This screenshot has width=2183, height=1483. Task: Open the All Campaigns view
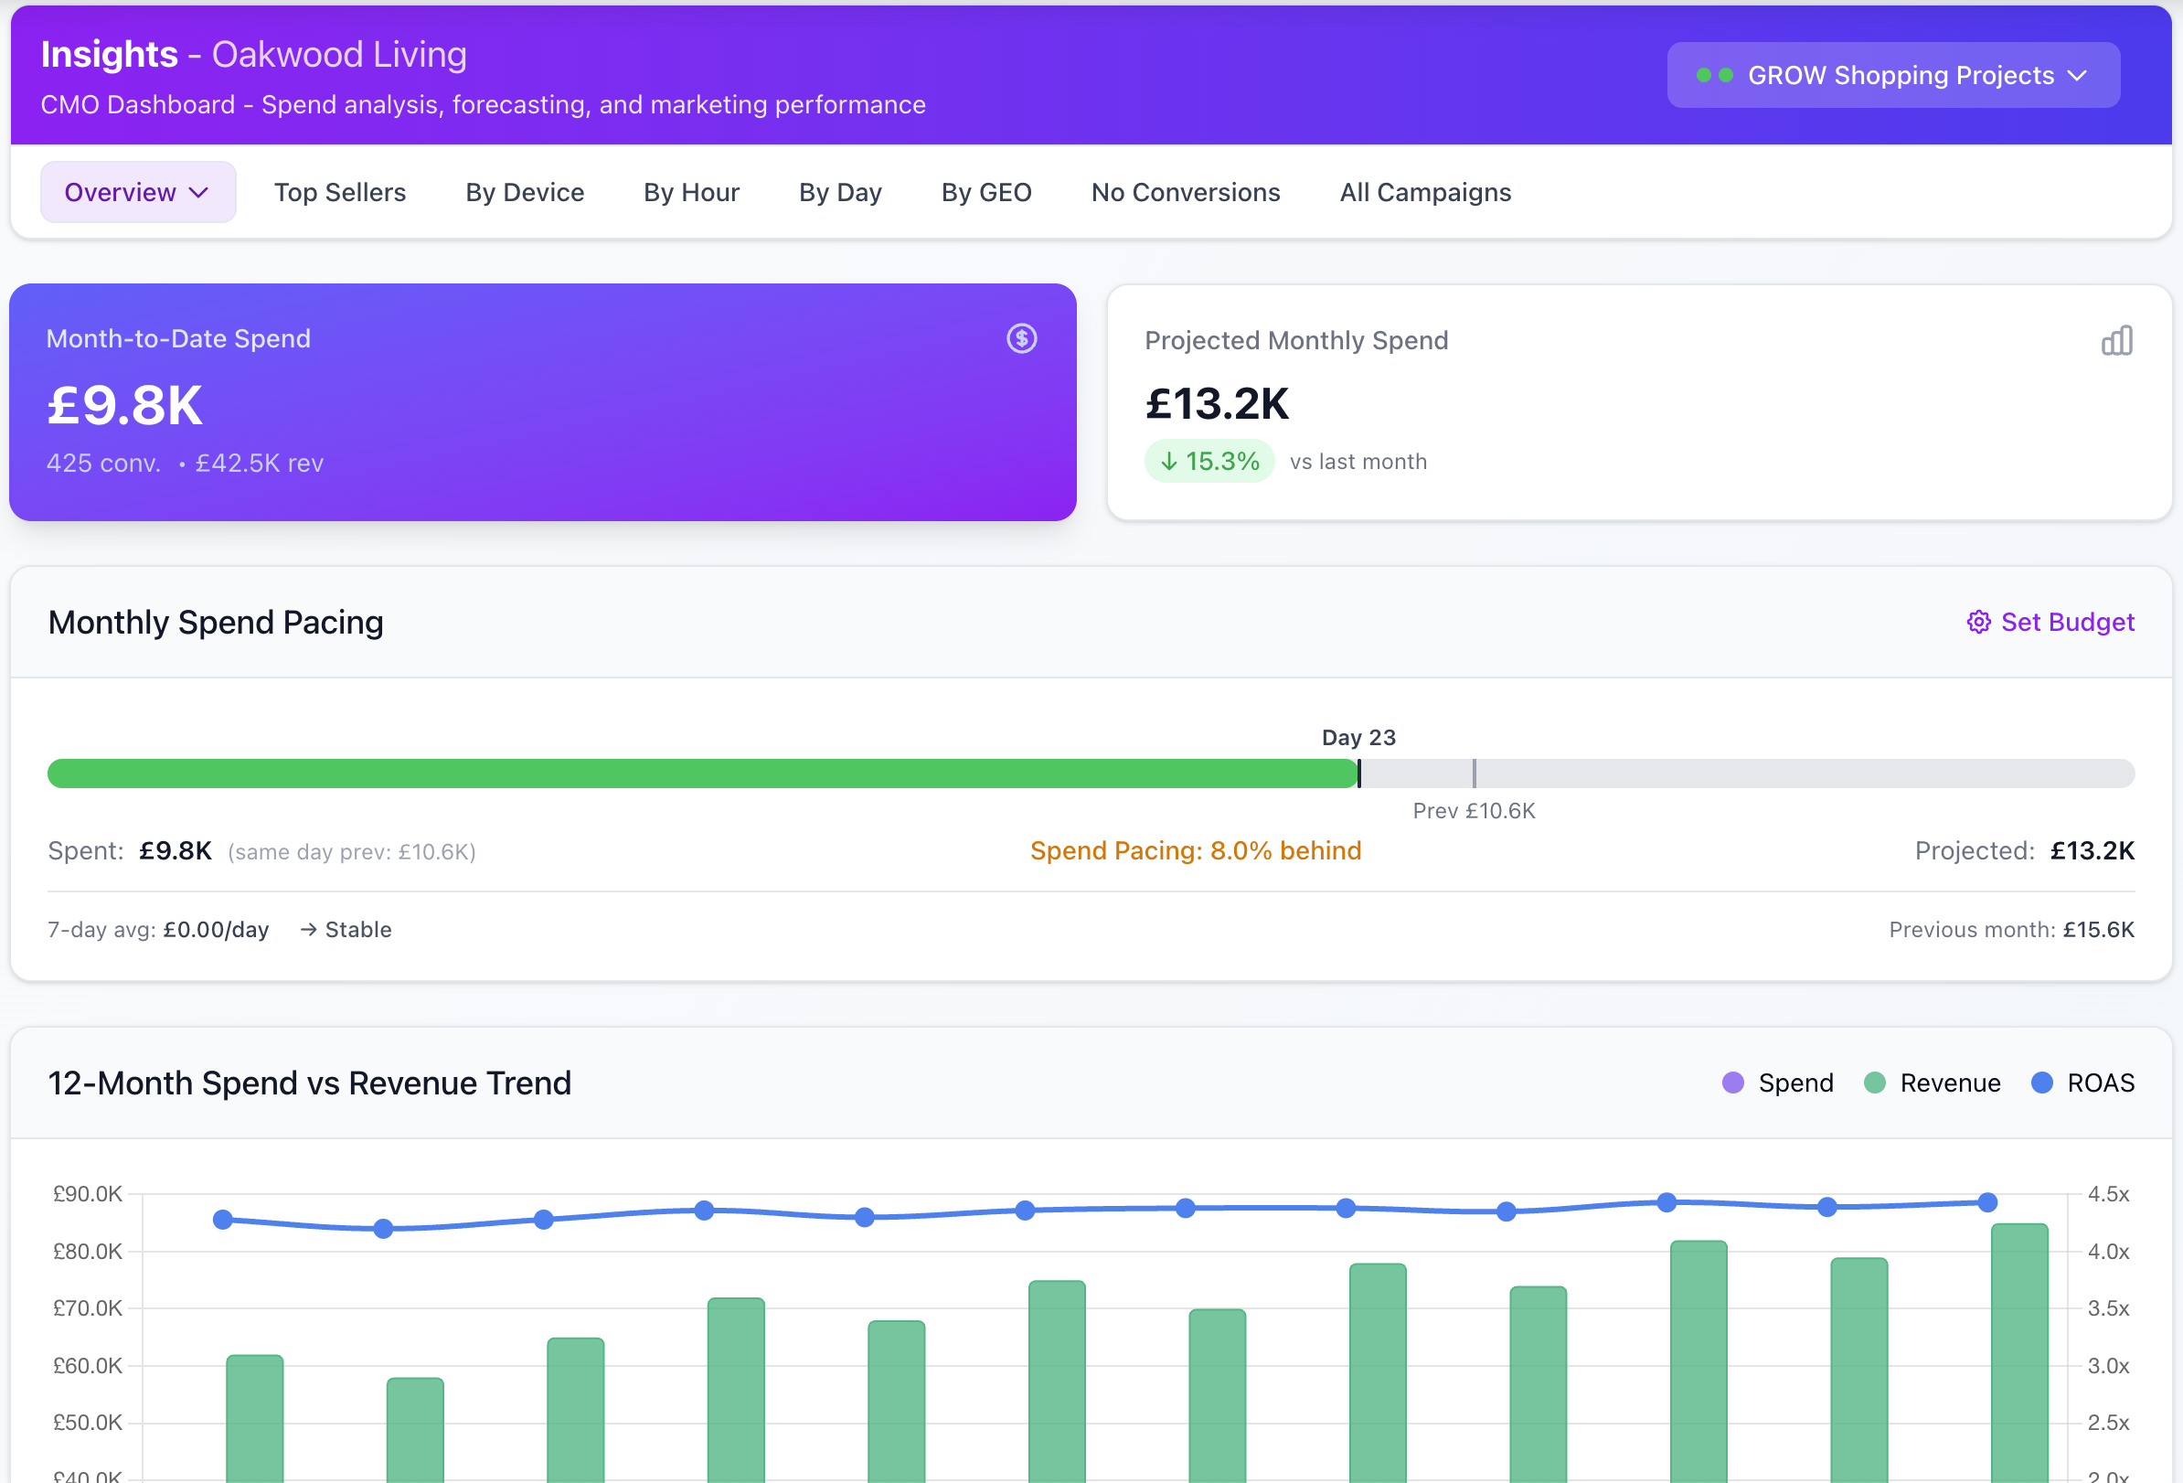(x=1425, y=192)
